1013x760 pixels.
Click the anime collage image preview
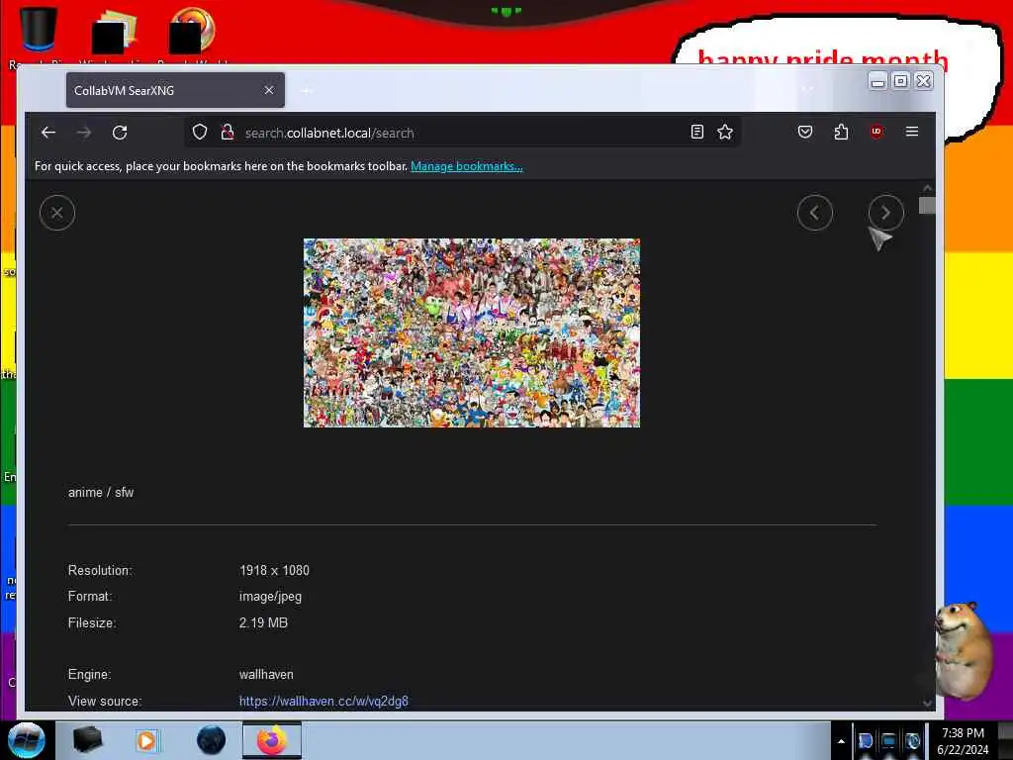coord(472,332)
